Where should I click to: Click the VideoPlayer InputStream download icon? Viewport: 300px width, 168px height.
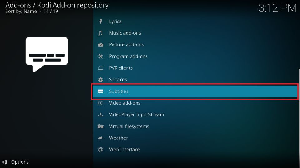point(101,115)
